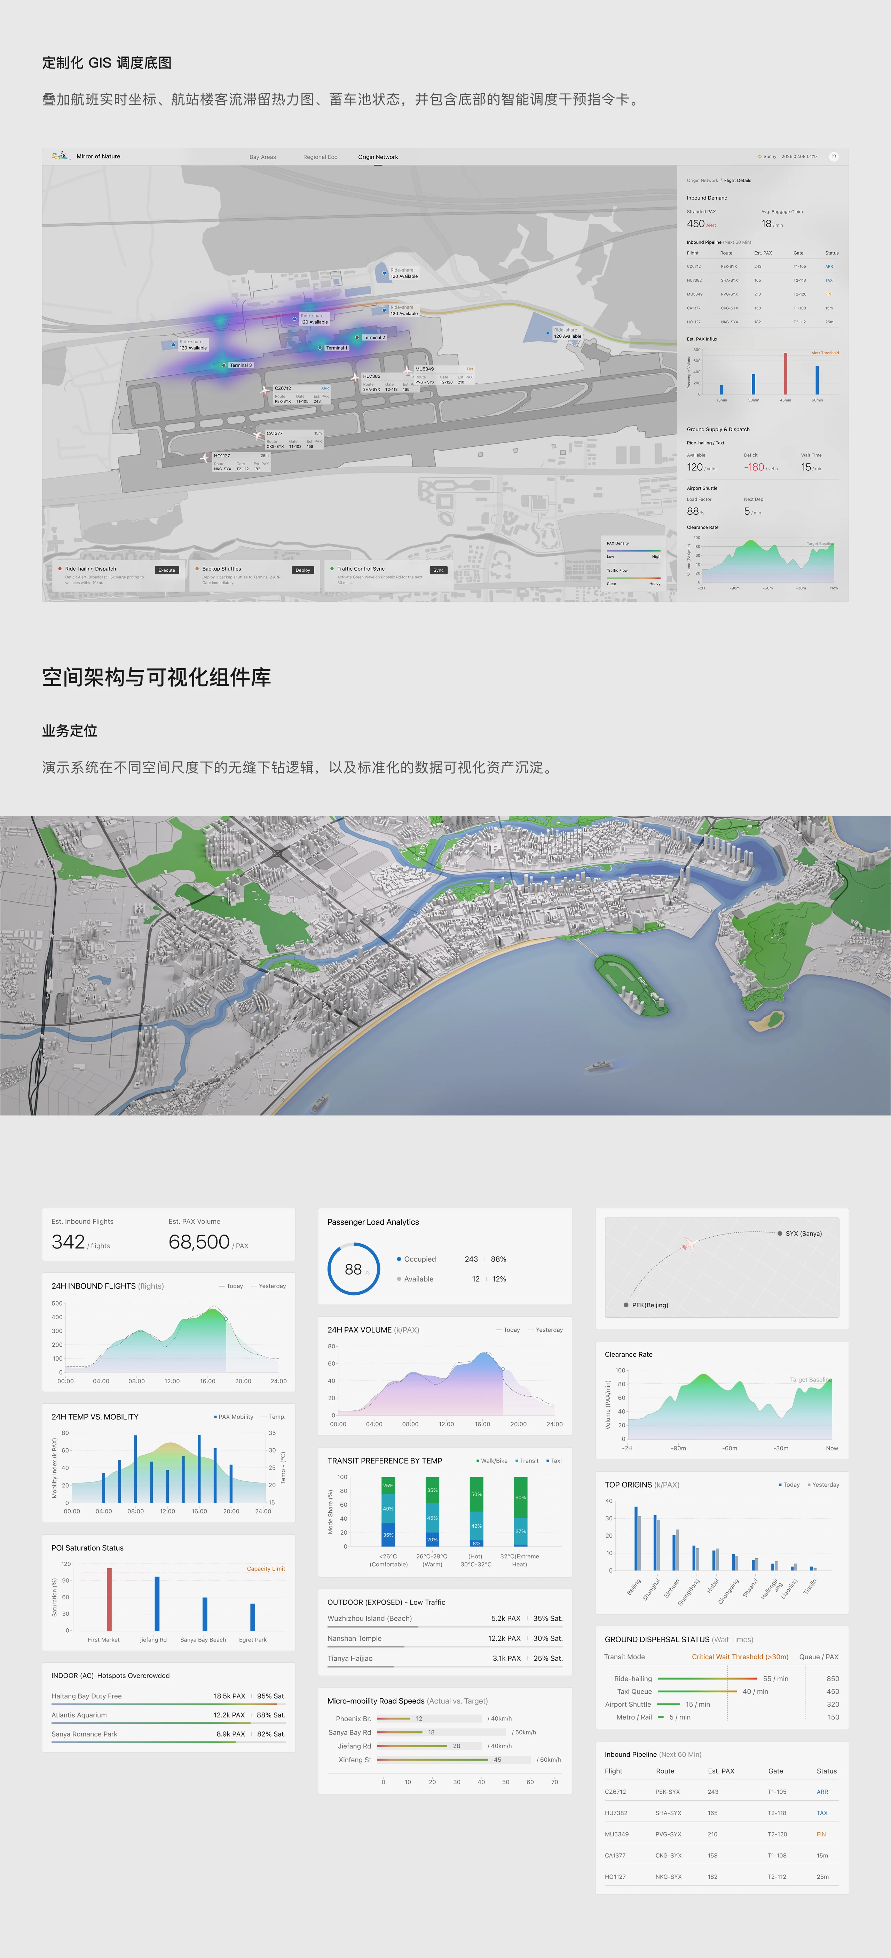Switch to the Bay Areas tab
Screen dimensions: 891x1958
tap(263, 157)
